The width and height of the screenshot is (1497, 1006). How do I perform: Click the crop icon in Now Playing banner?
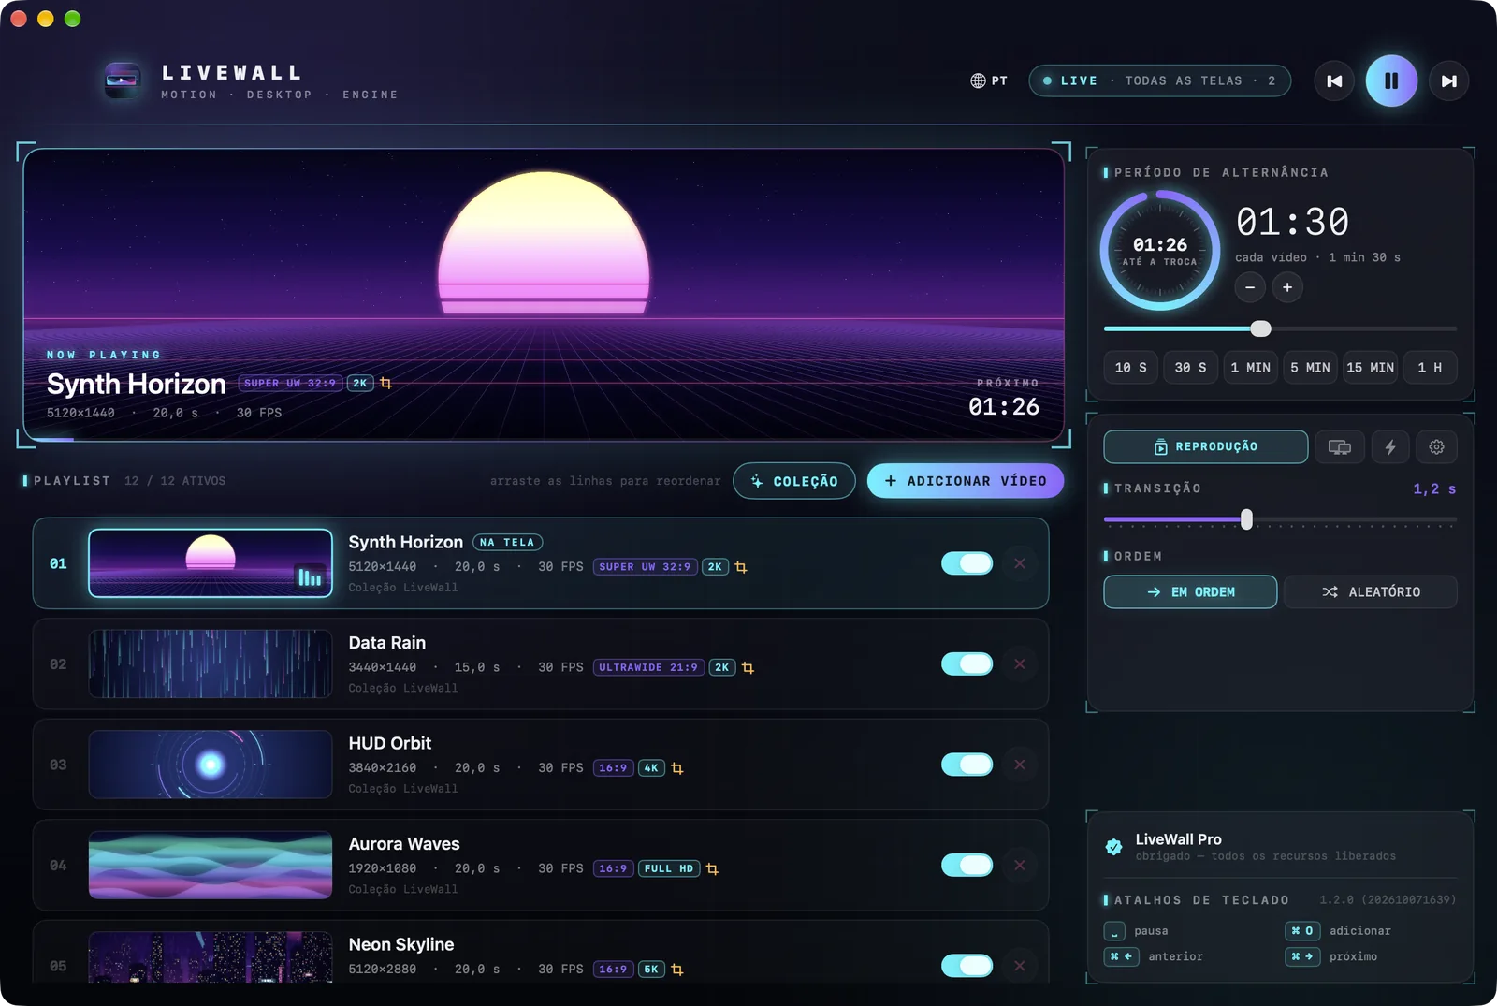coord(385,384)
